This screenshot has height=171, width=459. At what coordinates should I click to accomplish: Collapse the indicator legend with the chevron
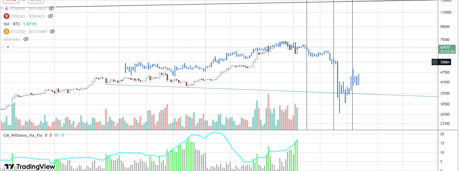pyautogui.click(x=8, y=47)
